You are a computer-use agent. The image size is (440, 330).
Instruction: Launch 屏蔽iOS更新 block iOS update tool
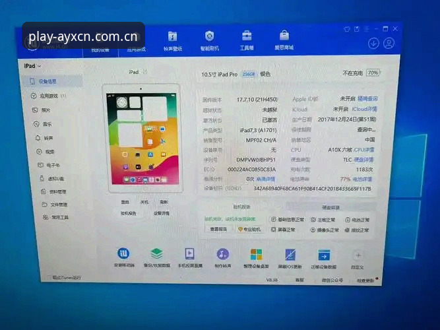290,258
